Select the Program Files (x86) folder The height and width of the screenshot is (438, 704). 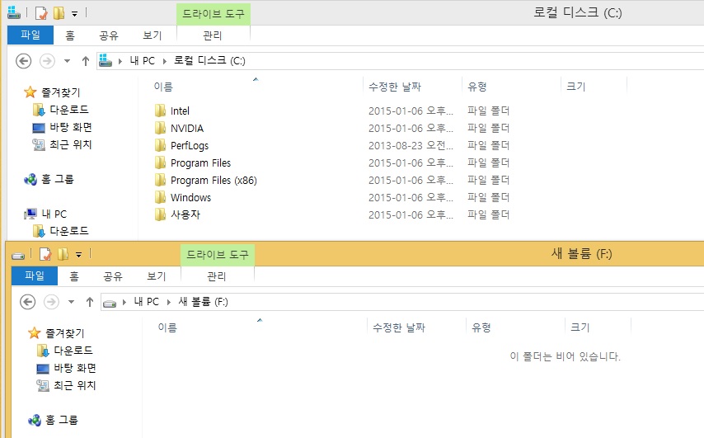(x=214, y=180)
